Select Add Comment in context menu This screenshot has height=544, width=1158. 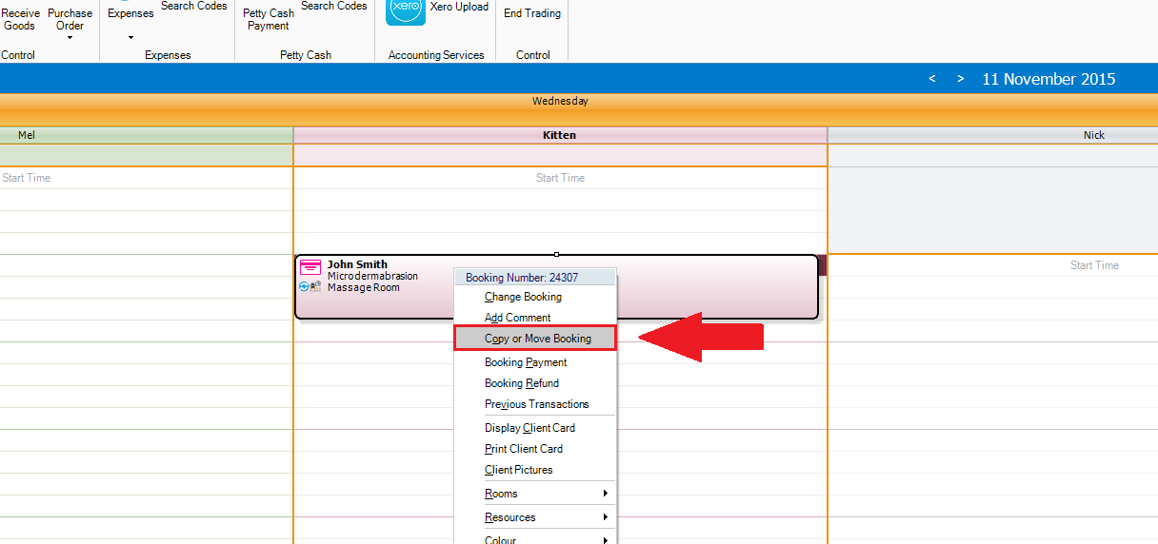pos(517,318)
